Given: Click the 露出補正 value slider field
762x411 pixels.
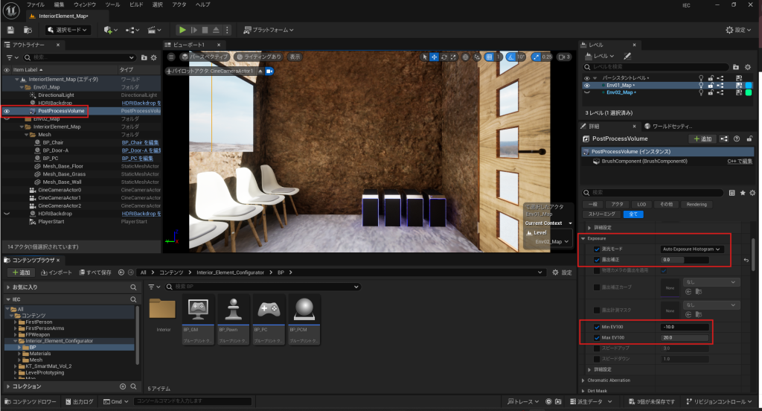Looking at the screenshot, I should pyautogui.click(x=684, y=260).
